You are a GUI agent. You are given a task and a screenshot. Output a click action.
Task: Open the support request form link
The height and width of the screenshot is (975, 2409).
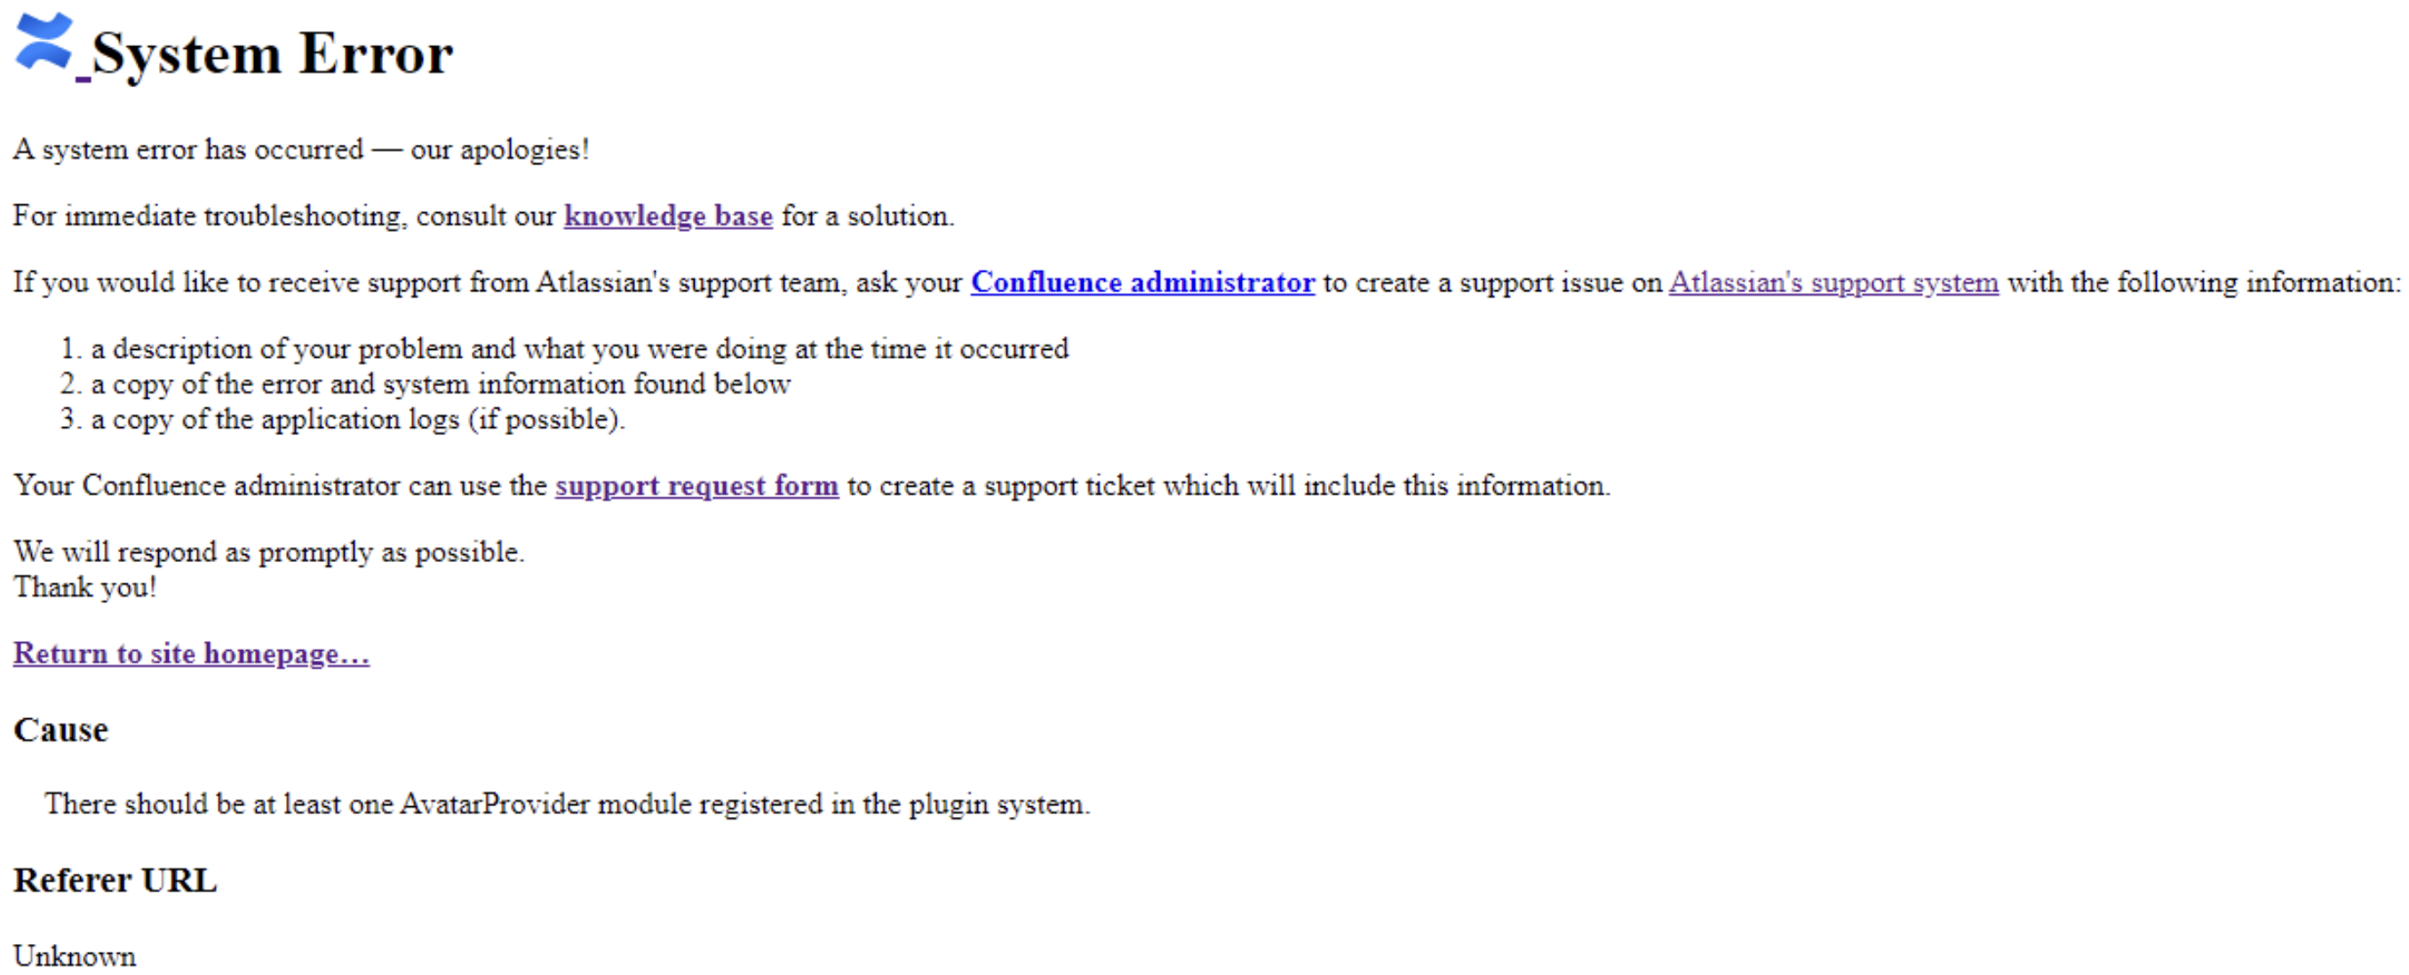tap(696, 486)
